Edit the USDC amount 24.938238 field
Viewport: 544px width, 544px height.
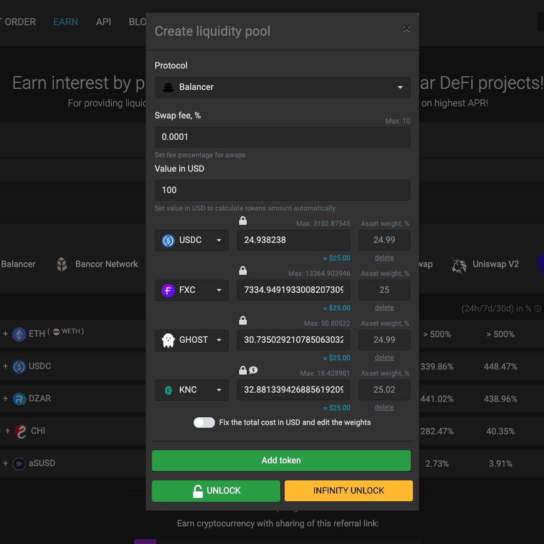coord(293,240)
